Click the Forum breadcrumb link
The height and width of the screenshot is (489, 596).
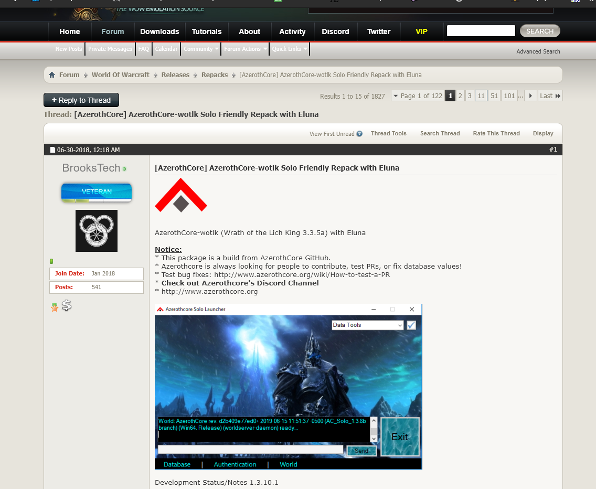tap(69, 75)
